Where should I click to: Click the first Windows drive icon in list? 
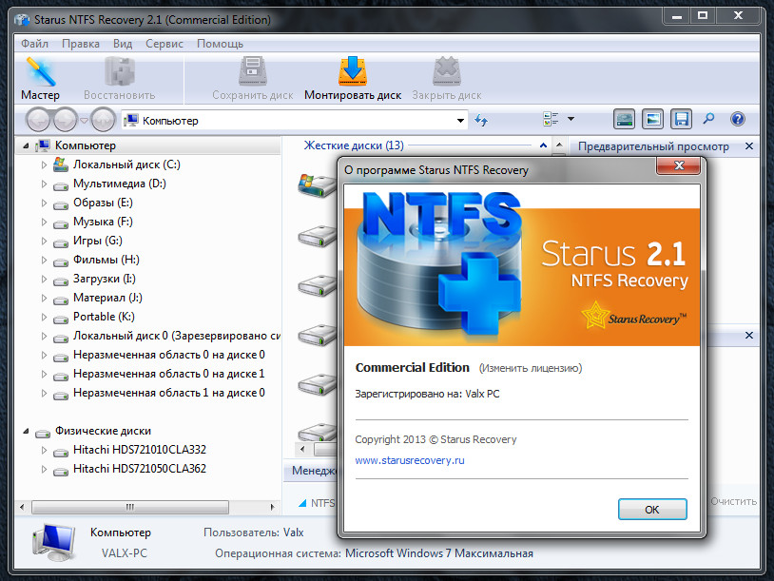point(317,185)
